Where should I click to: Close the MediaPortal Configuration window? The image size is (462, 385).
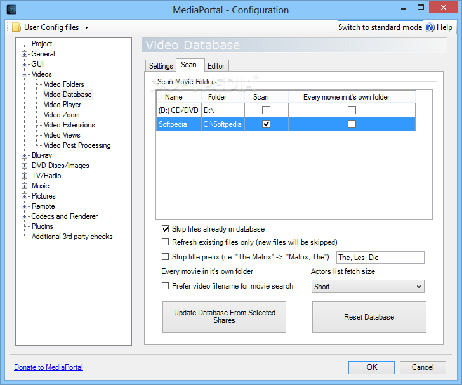(443, 8)
